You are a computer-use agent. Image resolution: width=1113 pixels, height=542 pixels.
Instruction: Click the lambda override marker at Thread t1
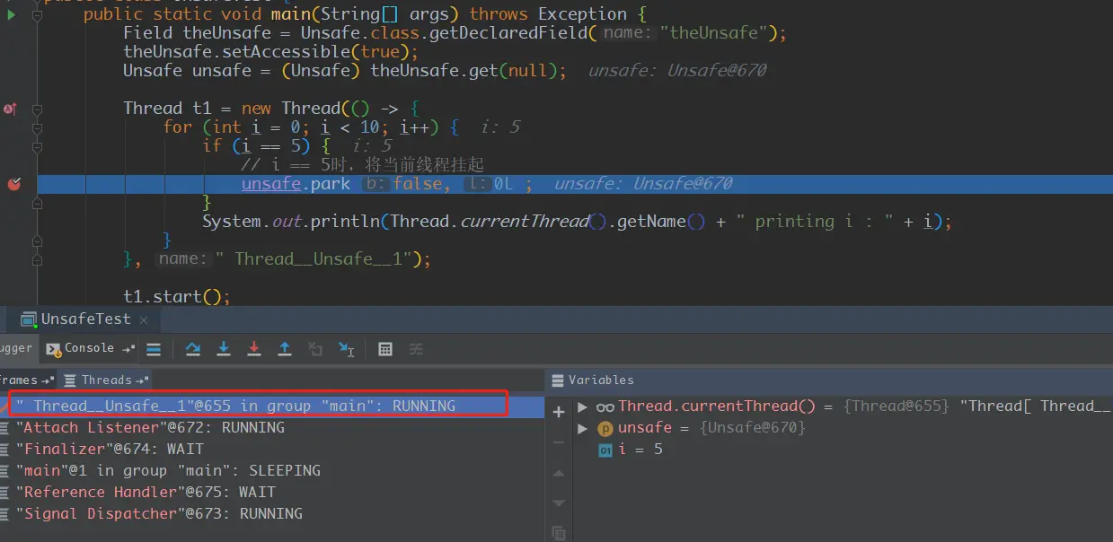coord(10,109)
